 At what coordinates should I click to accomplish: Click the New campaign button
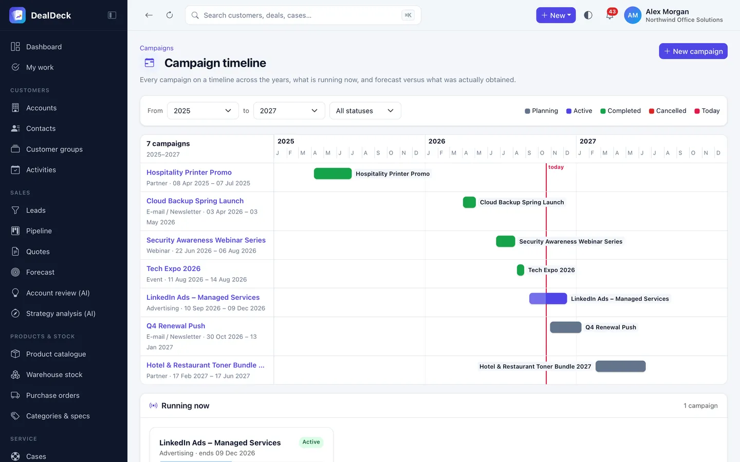pyautogui.click(x=693, y=51)
